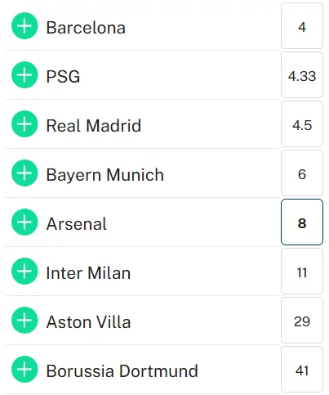Select Bayern Munich odds of 6
The width and height of the screenshot is (329, 395).
pyautogui.click(x=302, y=173)
